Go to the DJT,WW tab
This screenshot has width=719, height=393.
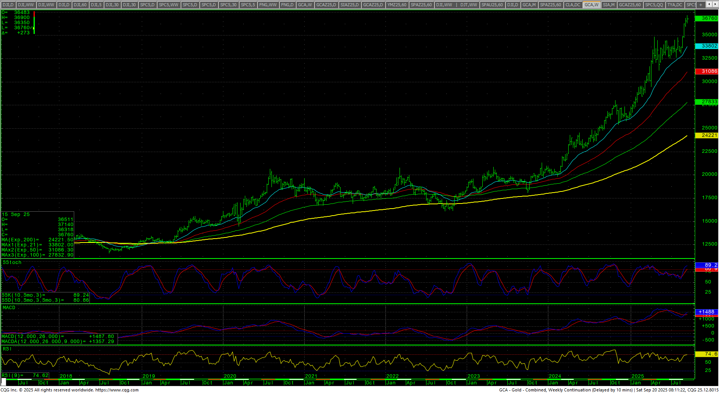468,5
